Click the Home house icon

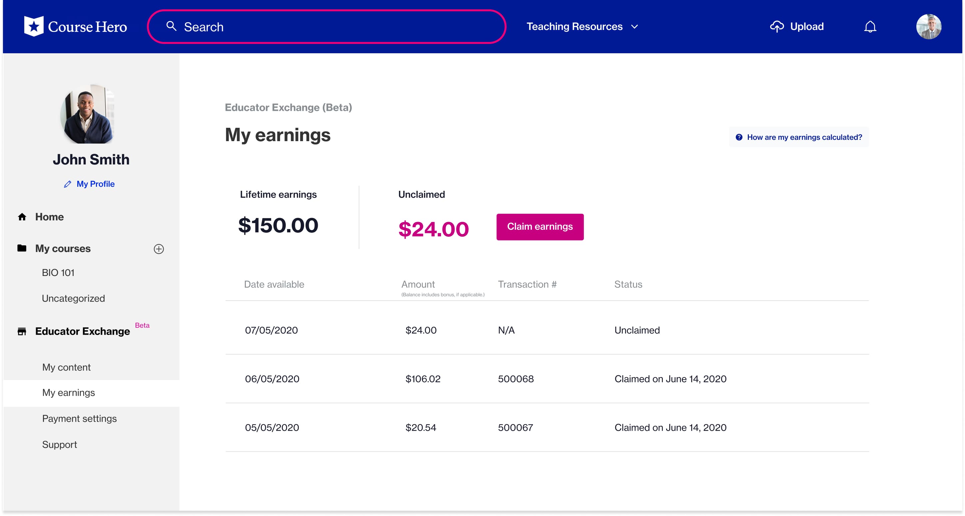click(22, 217)
